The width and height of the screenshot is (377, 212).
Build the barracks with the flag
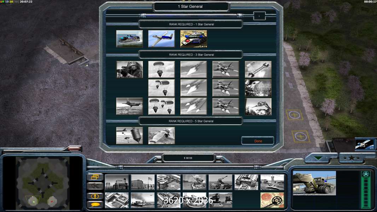(143, 182)
